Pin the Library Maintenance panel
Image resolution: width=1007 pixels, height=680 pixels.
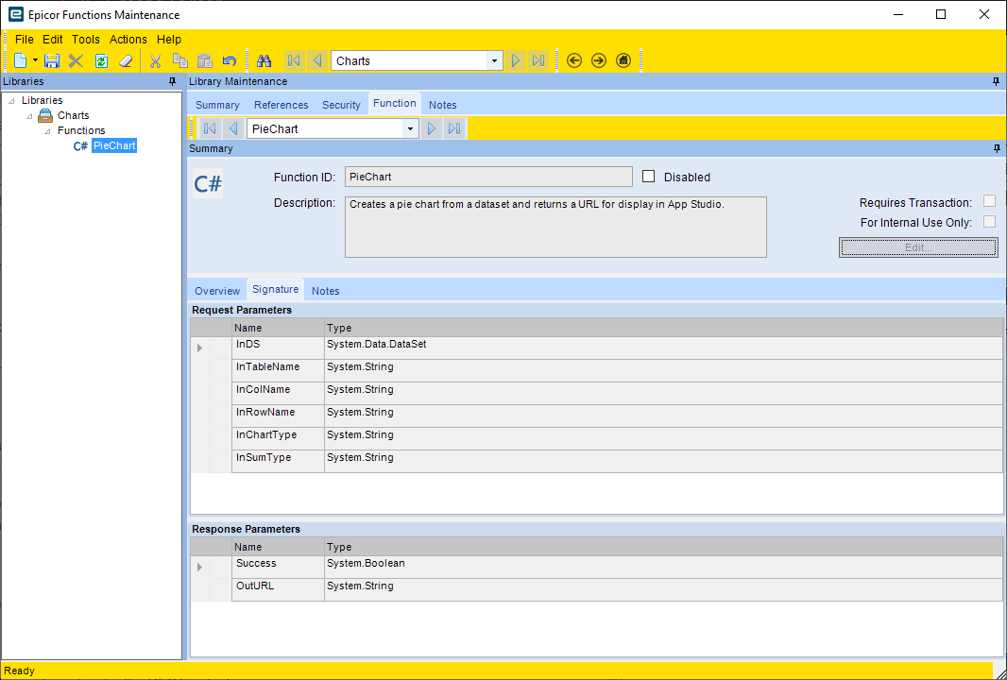tap(996, 81)
